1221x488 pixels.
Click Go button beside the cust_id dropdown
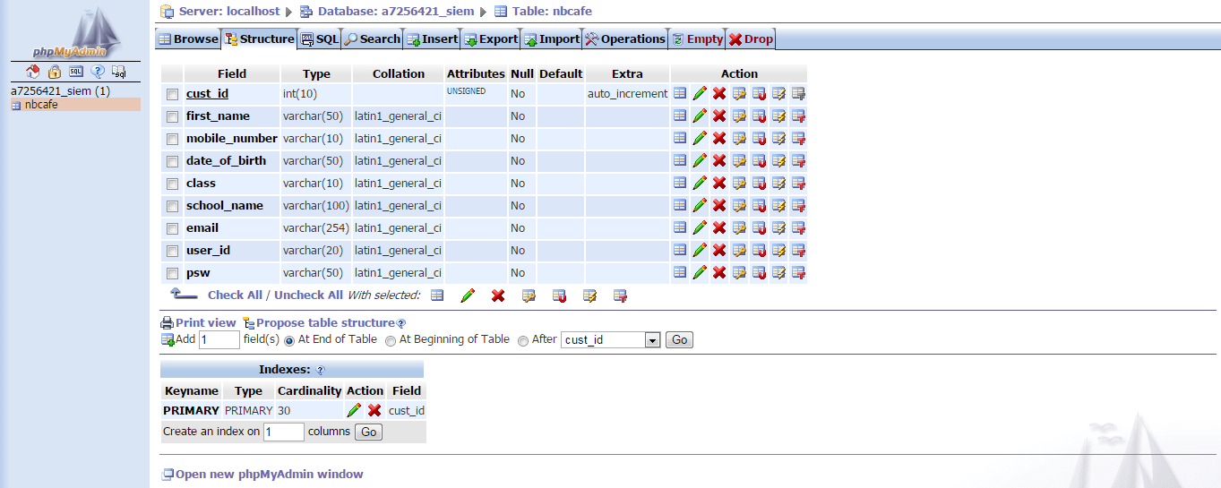point(679,340)
